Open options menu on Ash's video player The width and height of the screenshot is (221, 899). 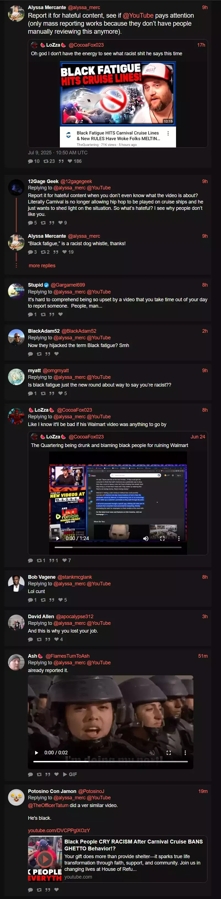(185, 752)
